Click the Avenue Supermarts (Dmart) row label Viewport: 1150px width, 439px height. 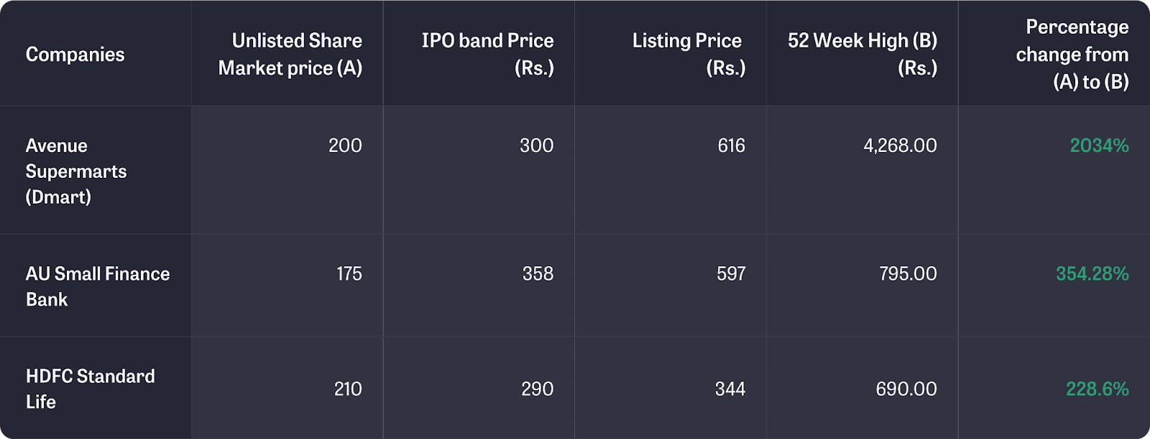pos(76,171)
